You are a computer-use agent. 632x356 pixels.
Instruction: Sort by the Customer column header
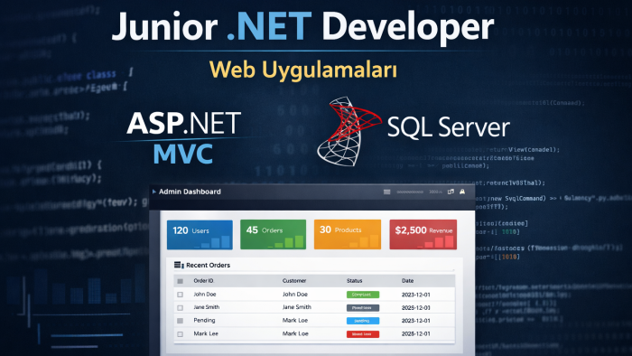click(x=294, y=281)
